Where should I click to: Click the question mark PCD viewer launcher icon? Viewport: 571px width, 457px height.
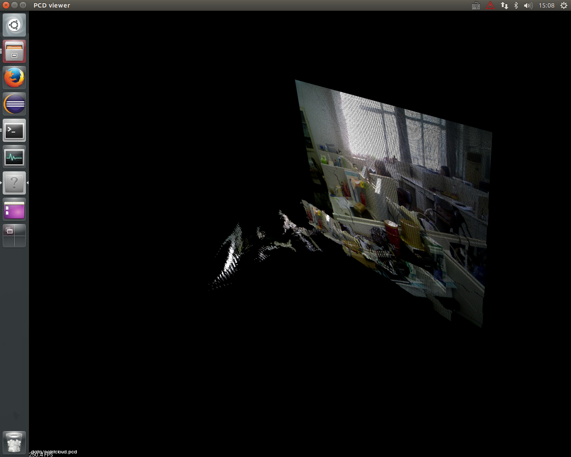coord(14,183)
